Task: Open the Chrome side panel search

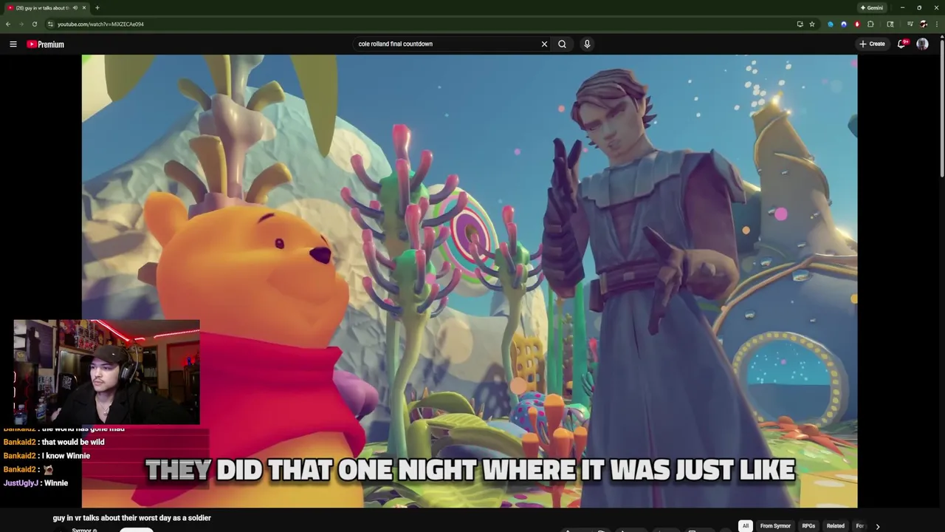Action: click(x=890, y=24)
